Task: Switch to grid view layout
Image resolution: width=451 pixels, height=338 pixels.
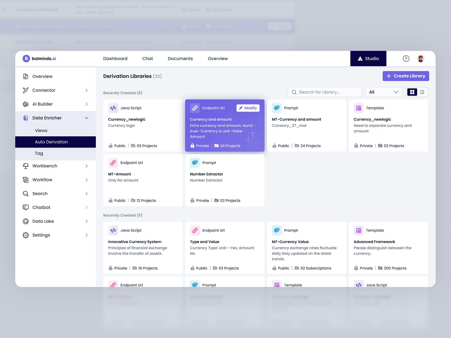Action: coord(412,92)
